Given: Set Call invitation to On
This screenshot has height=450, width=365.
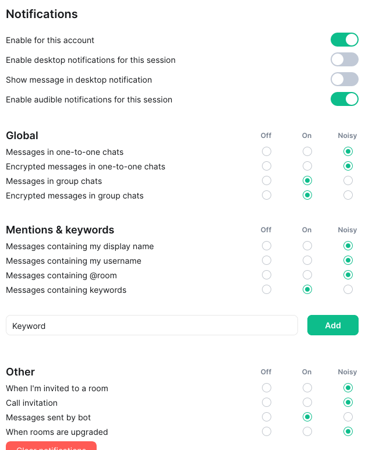Looking at the screenshot, I should click(x=307, y=402).
